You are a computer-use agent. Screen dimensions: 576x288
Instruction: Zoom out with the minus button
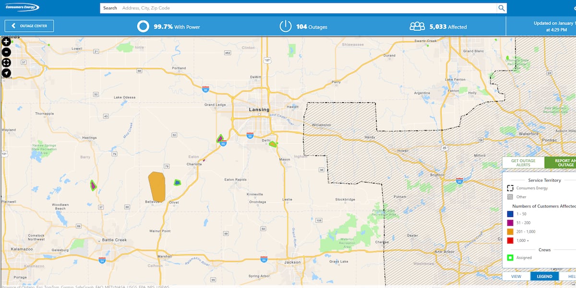(x=6, y=52)
